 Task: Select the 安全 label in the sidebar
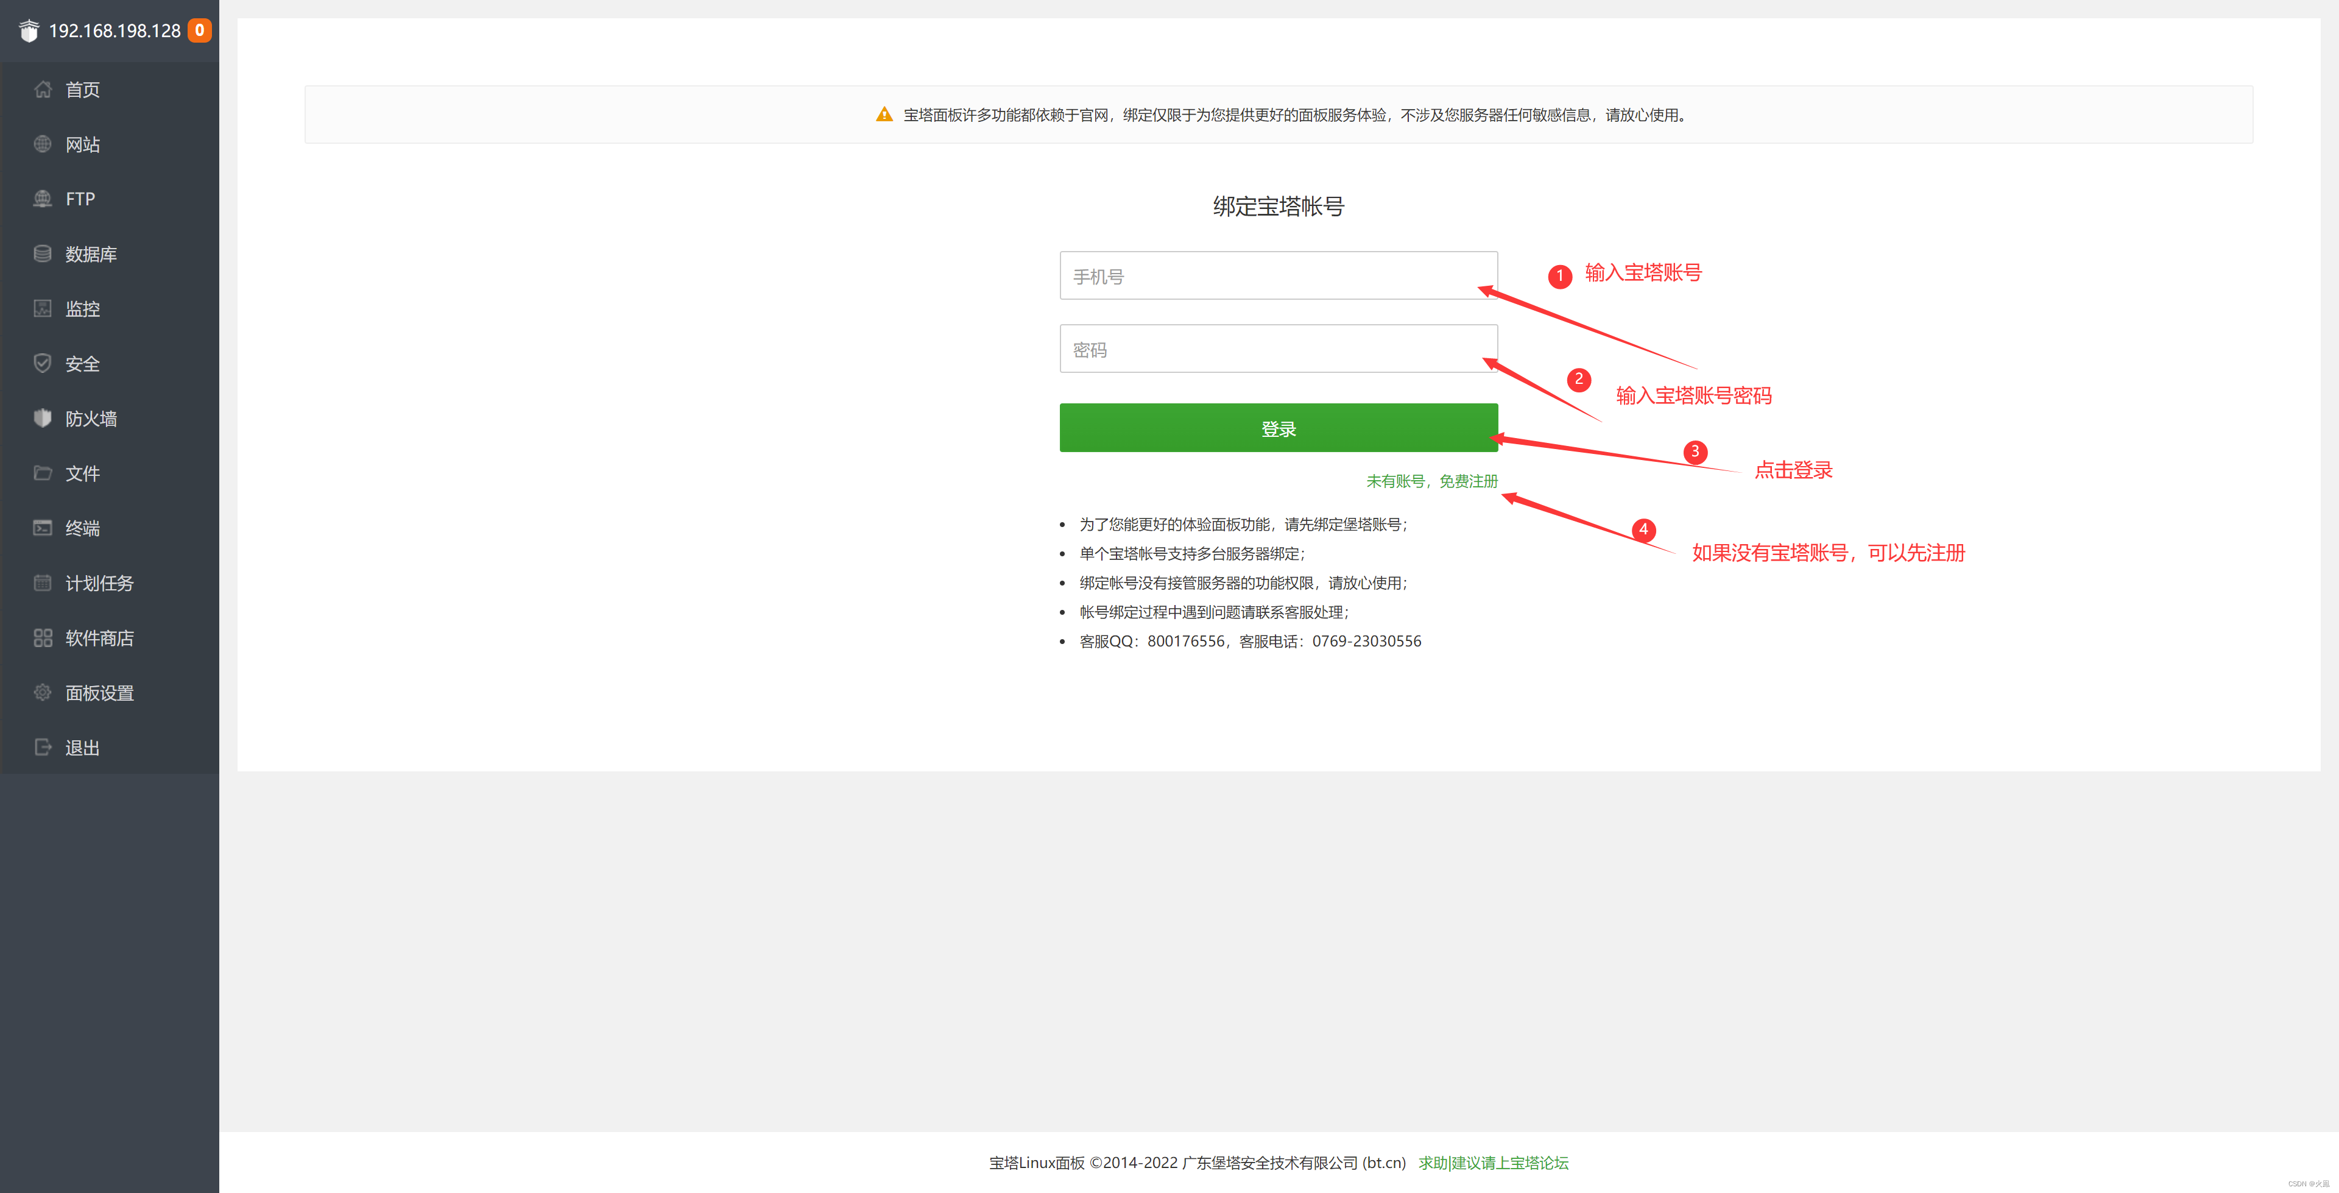pos(83,363)
